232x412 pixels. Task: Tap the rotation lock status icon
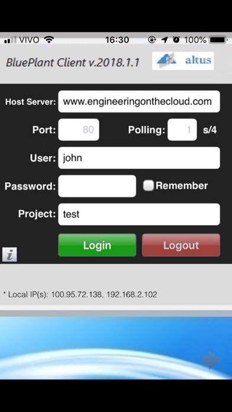tap(152, 40)
